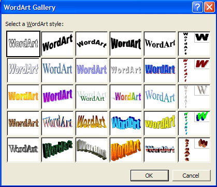Screen dimensions: 217x187
Task: Pick the blue with red shadow WordArt style
Action: point(160,70)
